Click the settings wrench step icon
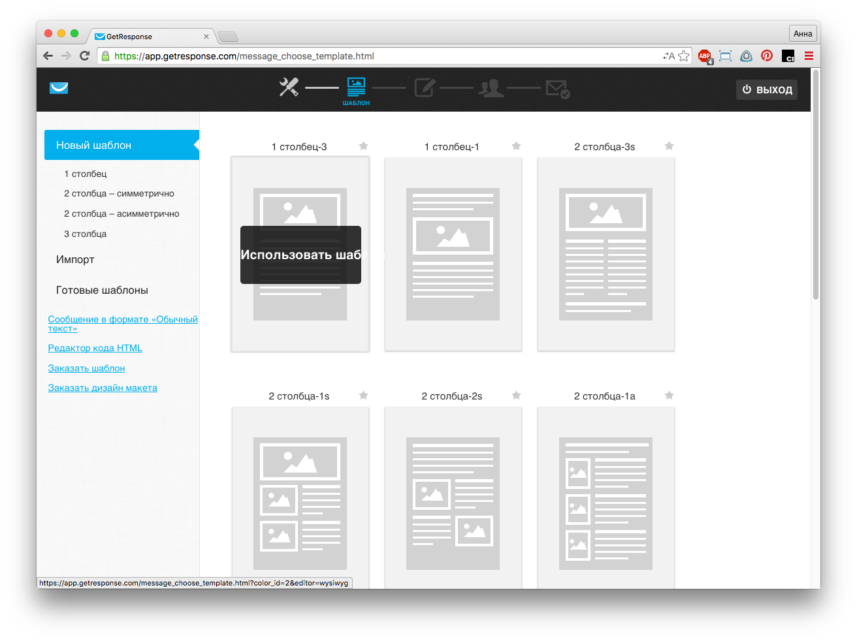This screenshot has height=641, width=857. tap(289, 87)
